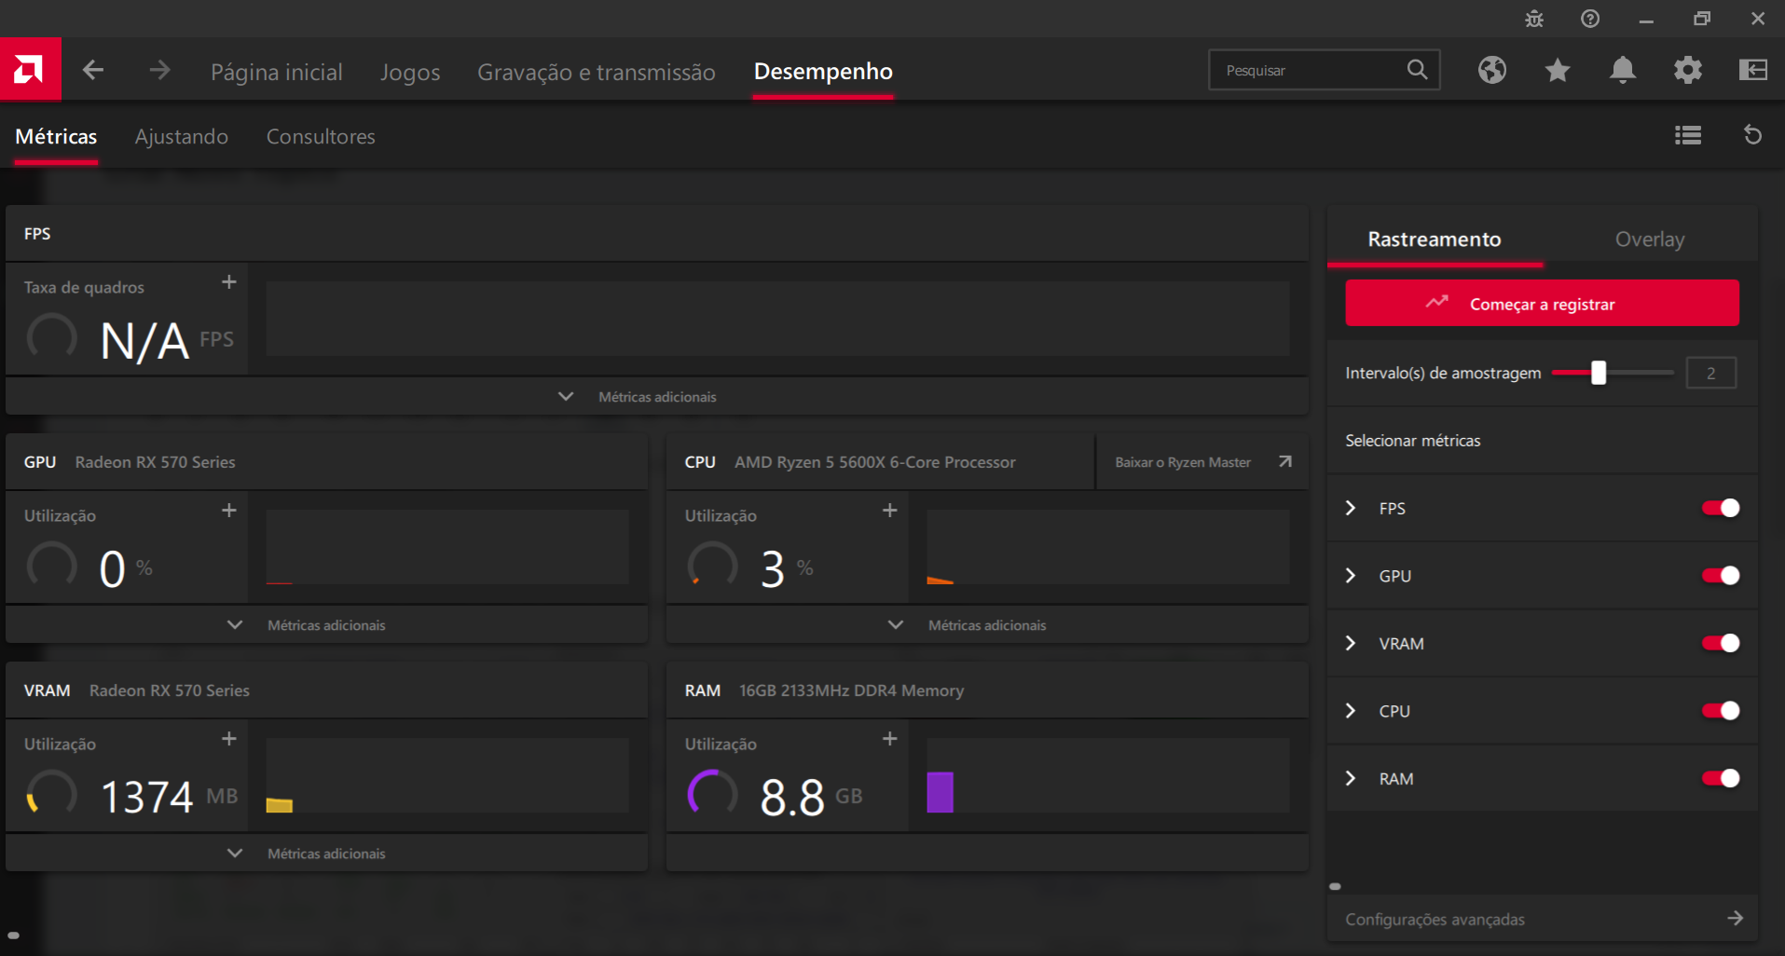Screen dimensions: 1785x956
Task: Expand GPU metrics in tracking list
Action: 1351,576
